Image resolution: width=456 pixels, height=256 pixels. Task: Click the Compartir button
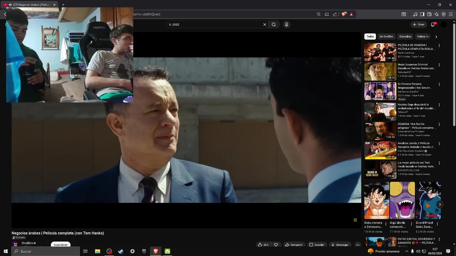click(294, 245)
